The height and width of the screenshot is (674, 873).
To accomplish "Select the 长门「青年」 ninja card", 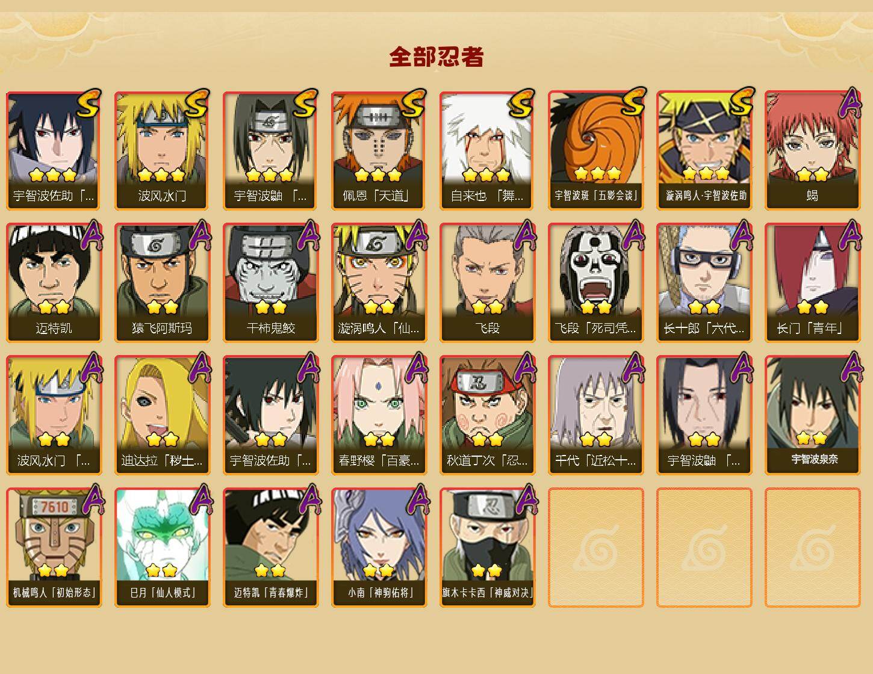I will click(813, 283).
